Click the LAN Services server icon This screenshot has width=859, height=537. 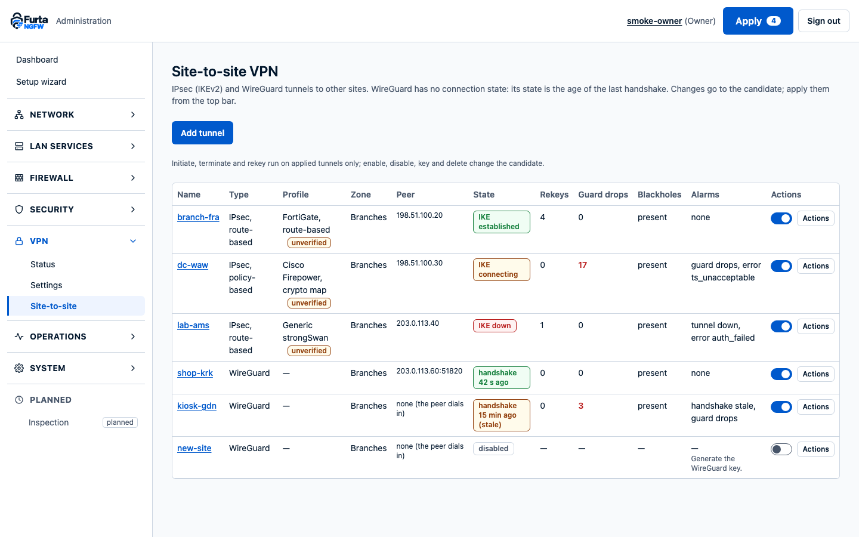pos(19,146)
